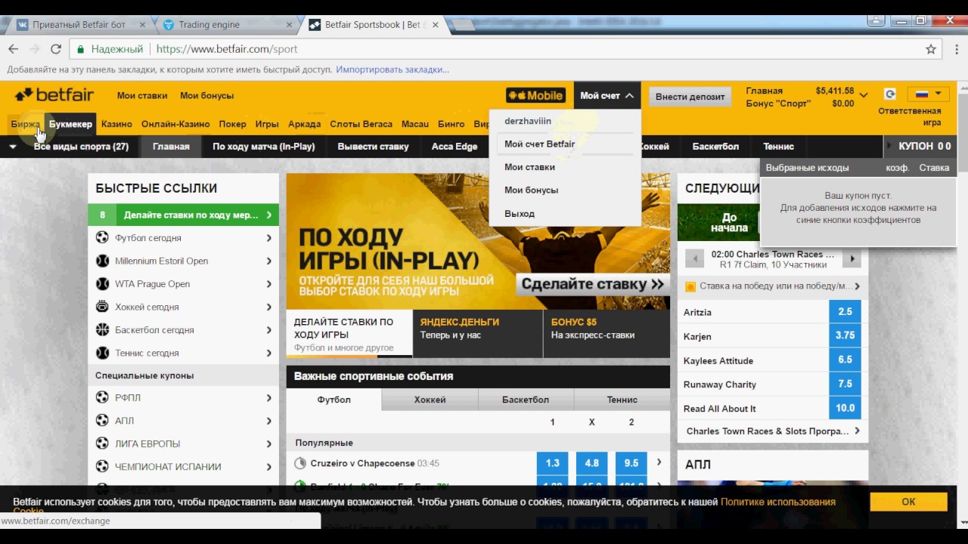Expand Делайте ставки по ходу мер... arrow

point(268,215)
